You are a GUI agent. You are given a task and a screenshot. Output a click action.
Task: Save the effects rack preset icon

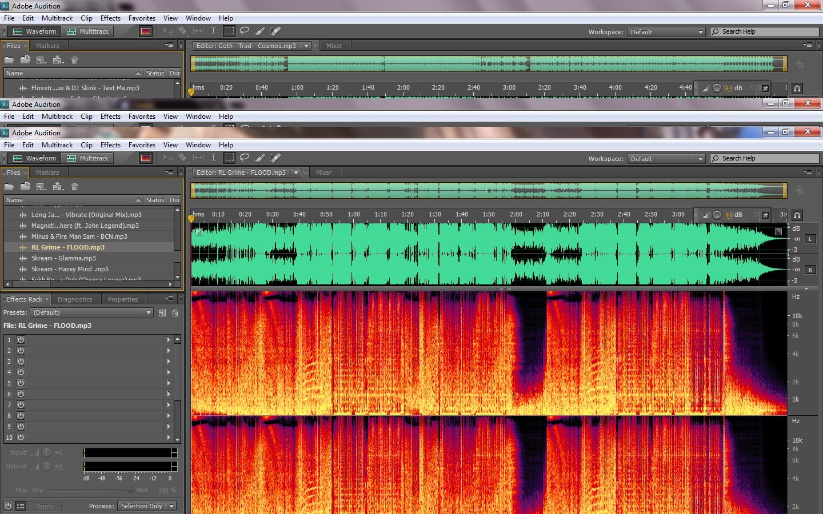click(162, 313)
